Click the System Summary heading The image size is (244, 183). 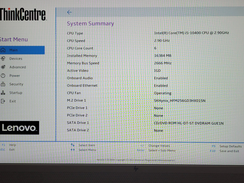click(x=90, y=24)
